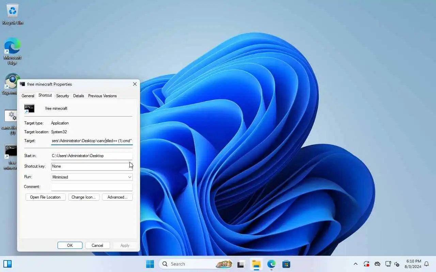436x272 pixels.
Task: Open the notifications bell icon
Action: point(426,264)
